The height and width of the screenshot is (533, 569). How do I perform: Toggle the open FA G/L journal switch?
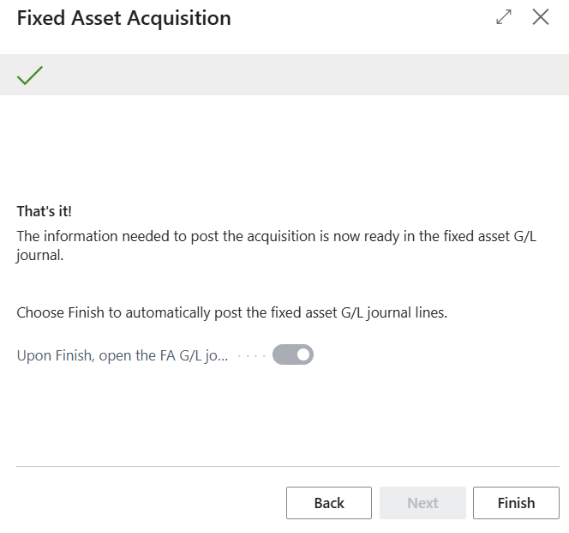pyautogui.click(x=293, y=354)
